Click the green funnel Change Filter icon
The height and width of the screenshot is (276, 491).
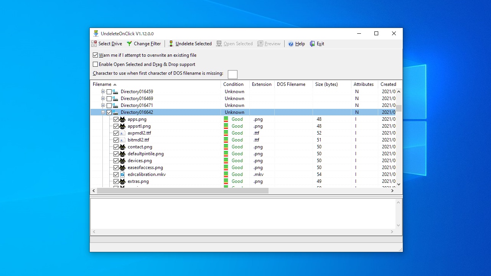tap(130, 44)
